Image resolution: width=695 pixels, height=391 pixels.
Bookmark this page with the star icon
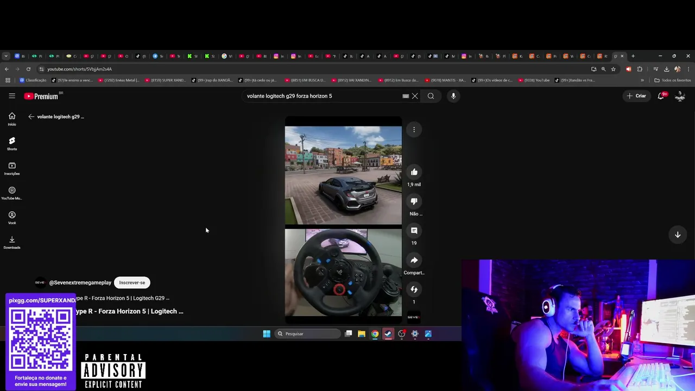pyautogui.click(x=613, y=69)
